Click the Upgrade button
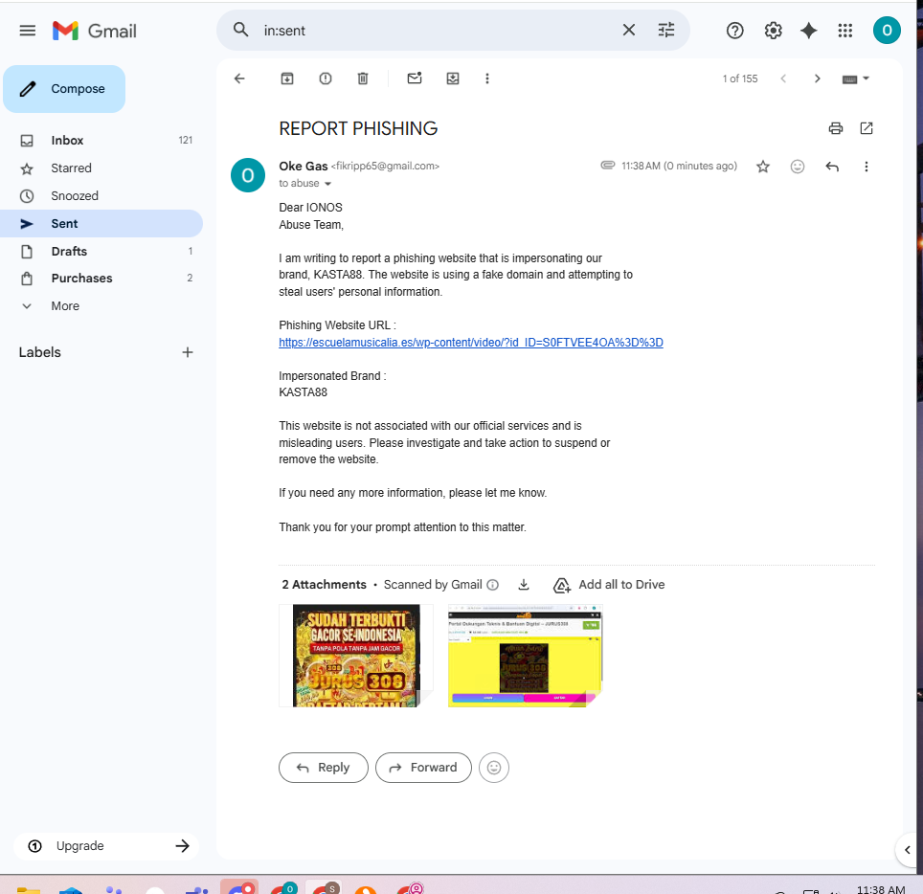 coord(106,846)
